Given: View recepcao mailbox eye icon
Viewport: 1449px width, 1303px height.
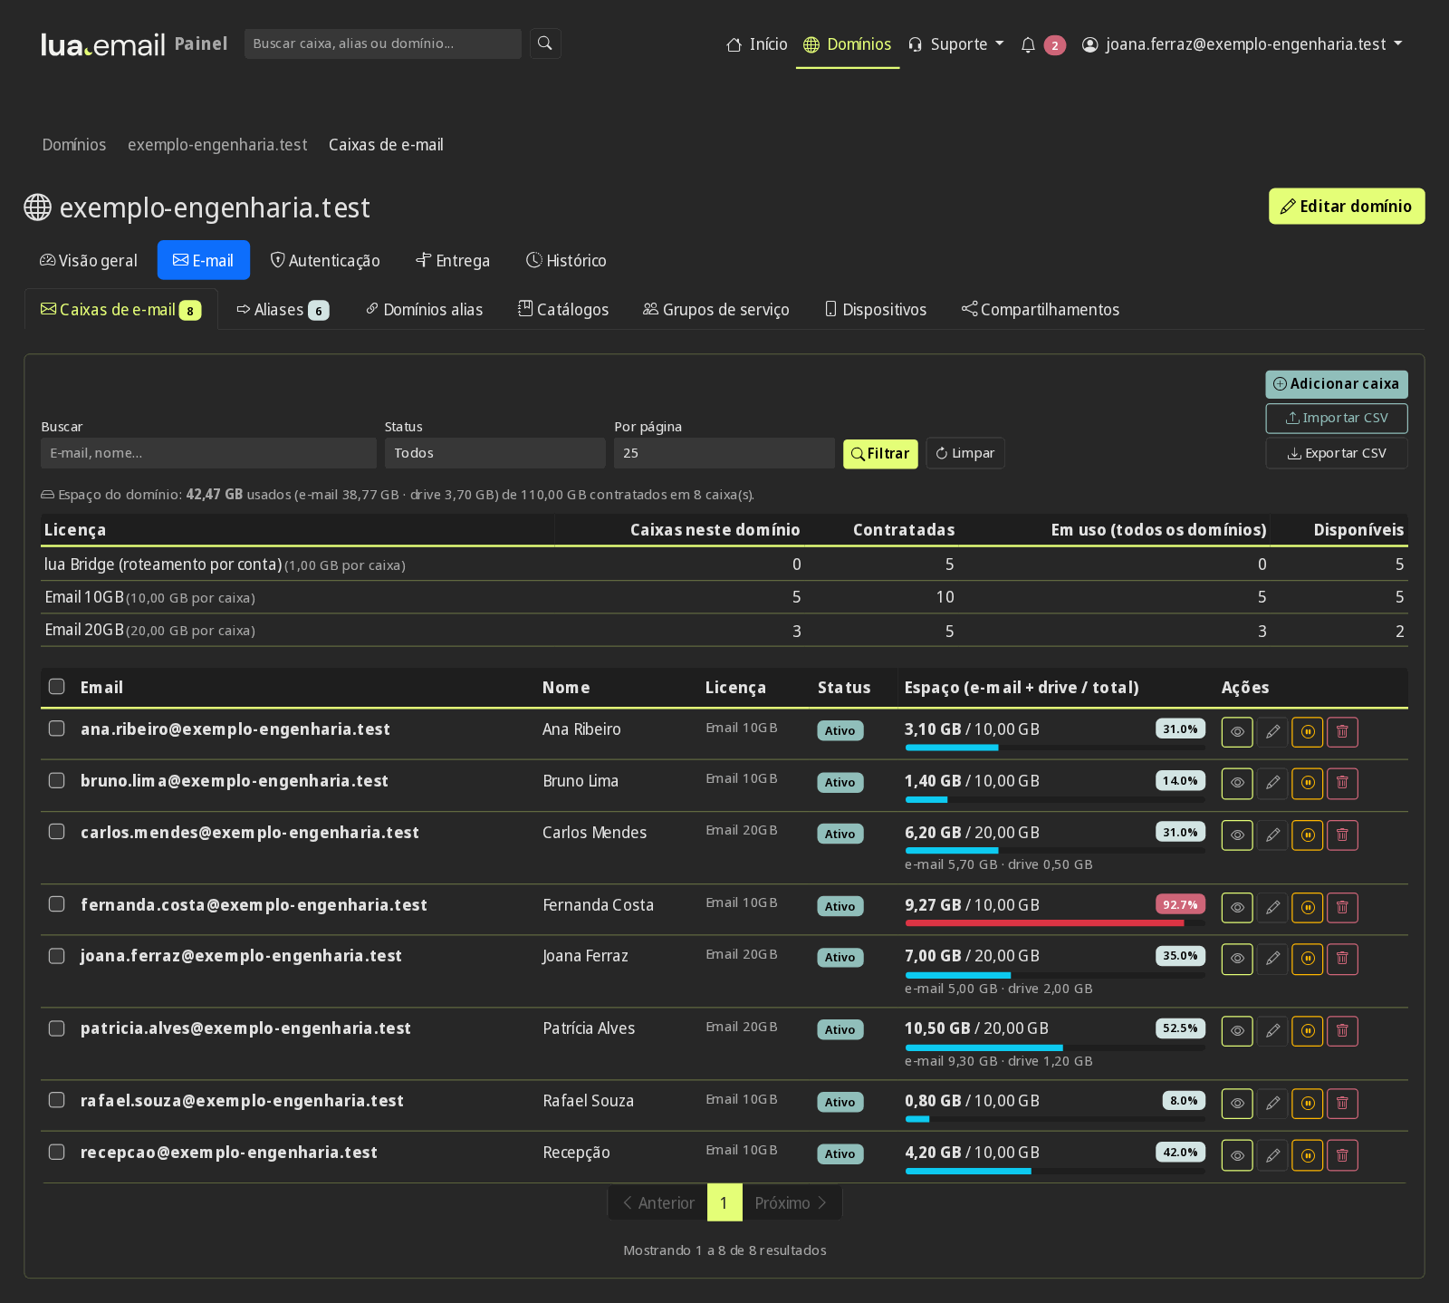Looking at the screenshot, I should (x=1237, y=1155).
